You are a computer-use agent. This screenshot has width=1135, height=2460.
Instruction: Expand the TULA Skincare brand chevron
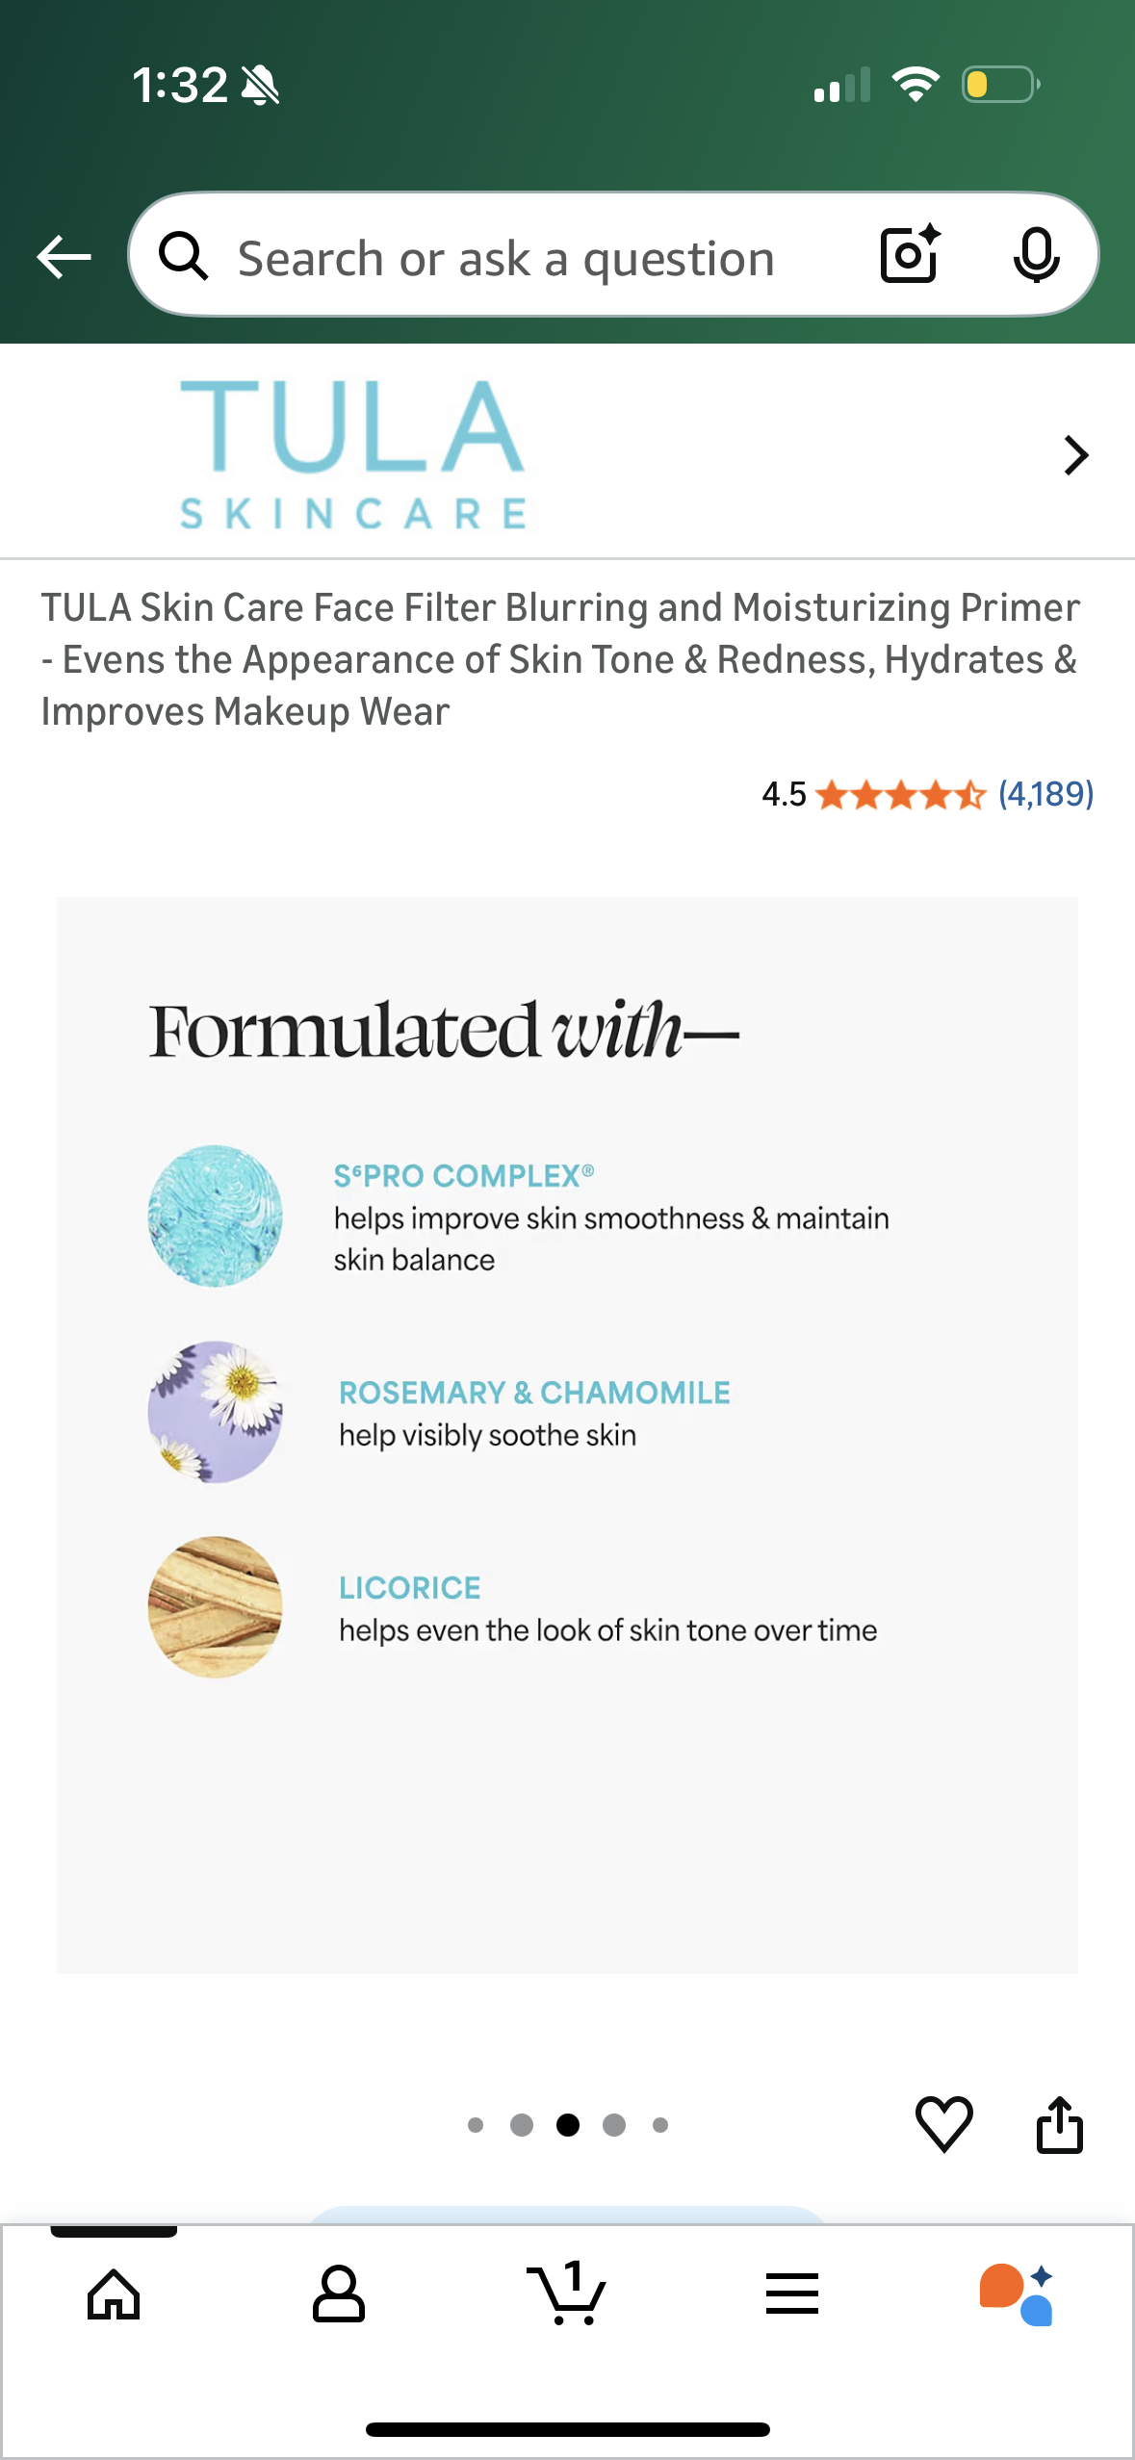(1075, 455)
